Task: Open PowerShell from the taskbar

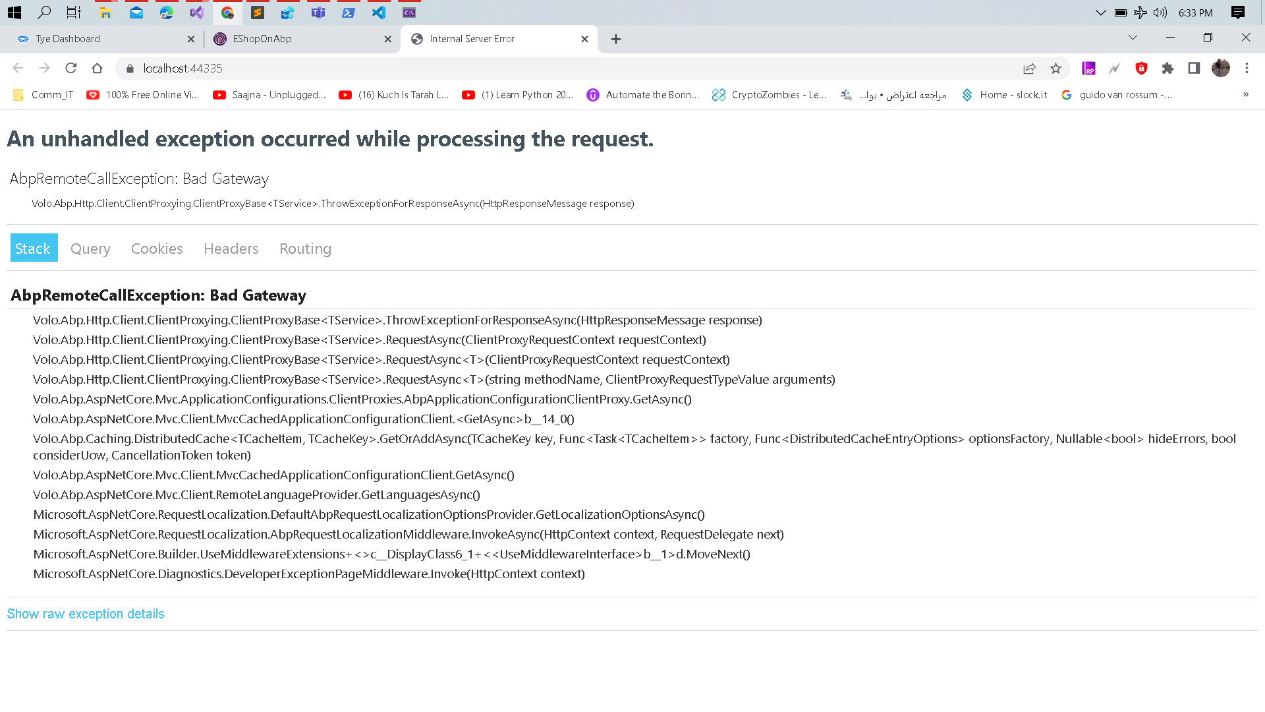Action: point(349,13)
